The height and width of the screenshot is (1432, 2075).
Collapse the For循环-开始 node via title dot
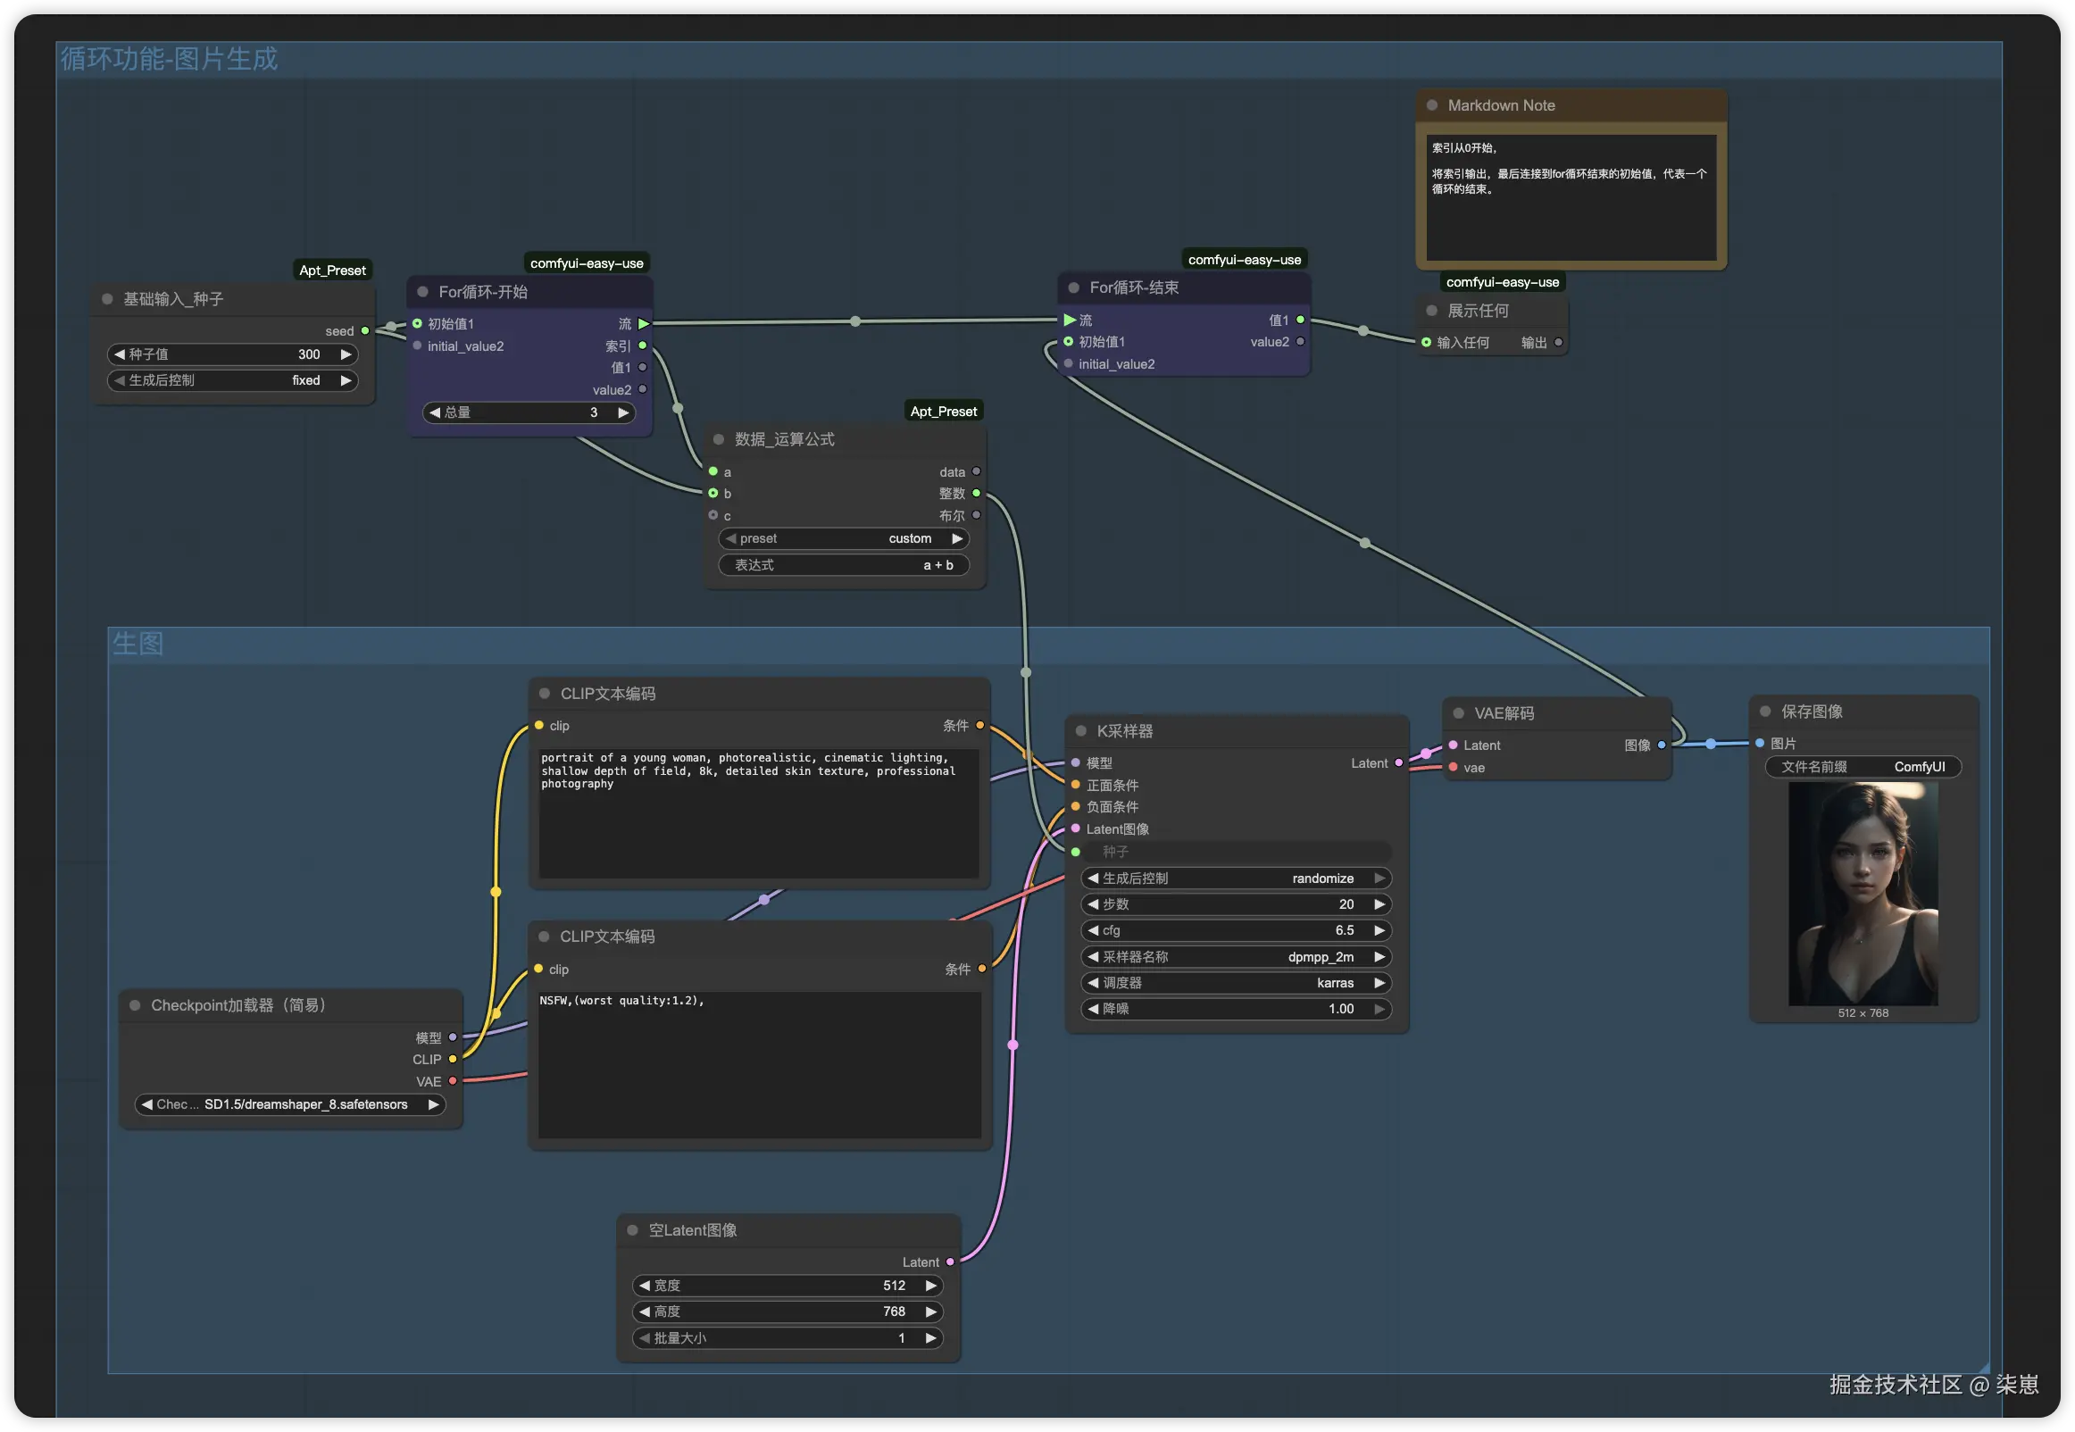pyautogui.click(x=422, y=292)
